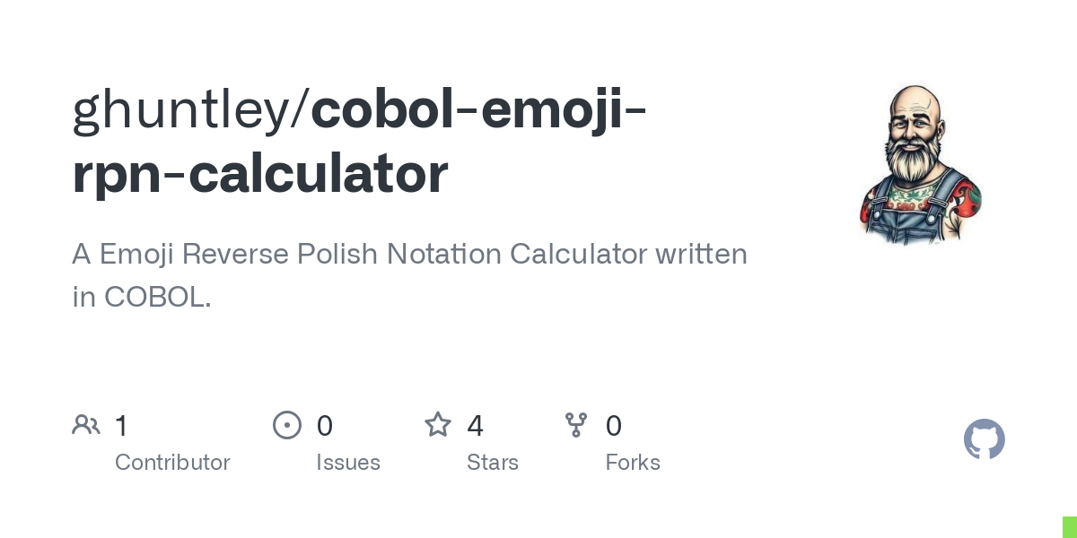Image resolution: width=1077 pixels, height=538 pixels.
Task: Click the Stars label
Action: click(x=493, y=463)
